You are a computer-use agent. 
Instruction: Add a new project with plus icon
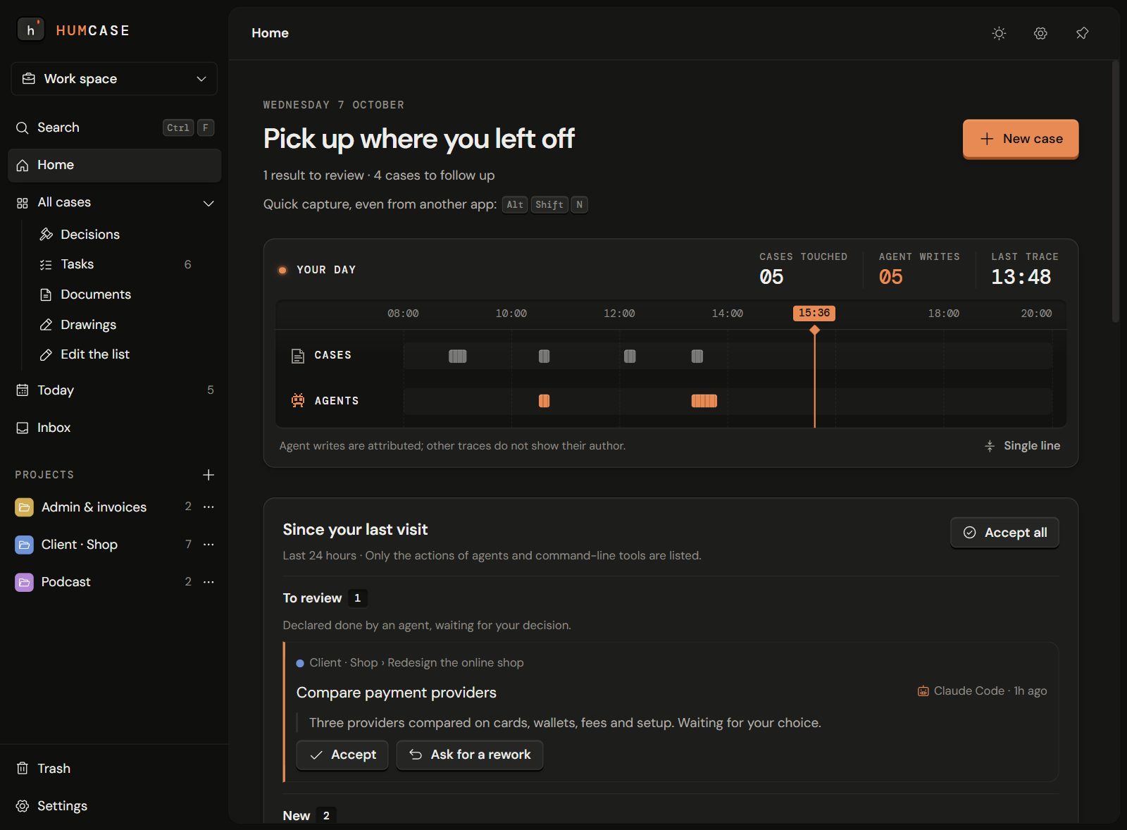pos(208,475)
